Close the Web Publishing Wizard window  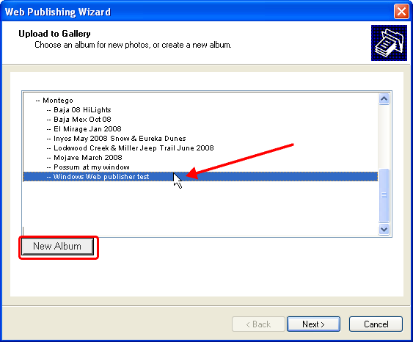pyautogui.click(x=401, y=12)
